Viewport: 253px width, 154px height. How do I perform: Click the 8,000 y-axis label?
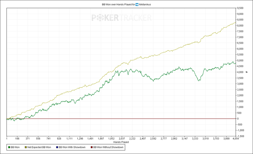click(x=240, y=26)
